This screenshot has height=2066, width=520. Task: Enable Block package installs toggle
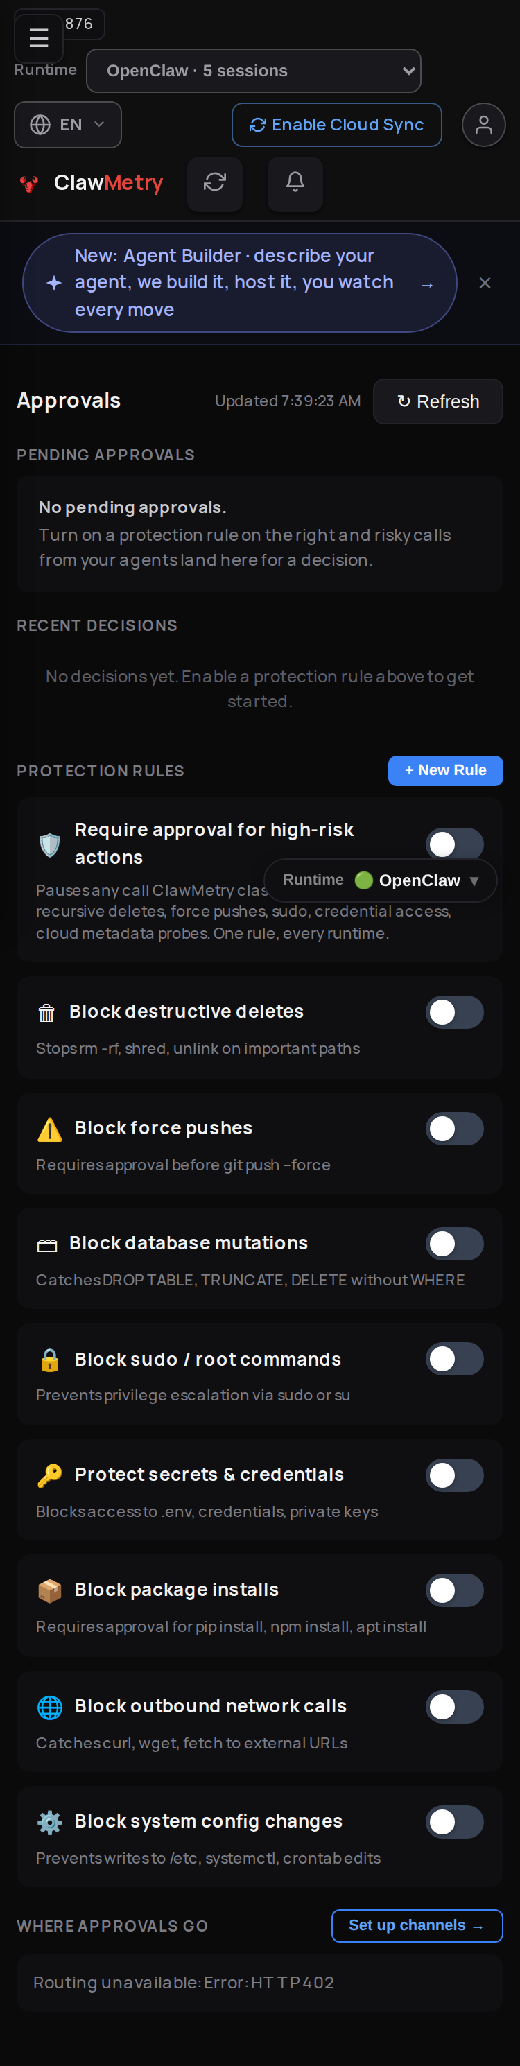454,1590
